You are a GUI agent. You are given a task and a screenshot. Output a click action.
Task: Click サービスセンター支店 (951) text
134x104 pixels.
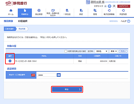[x=26, y=61]
